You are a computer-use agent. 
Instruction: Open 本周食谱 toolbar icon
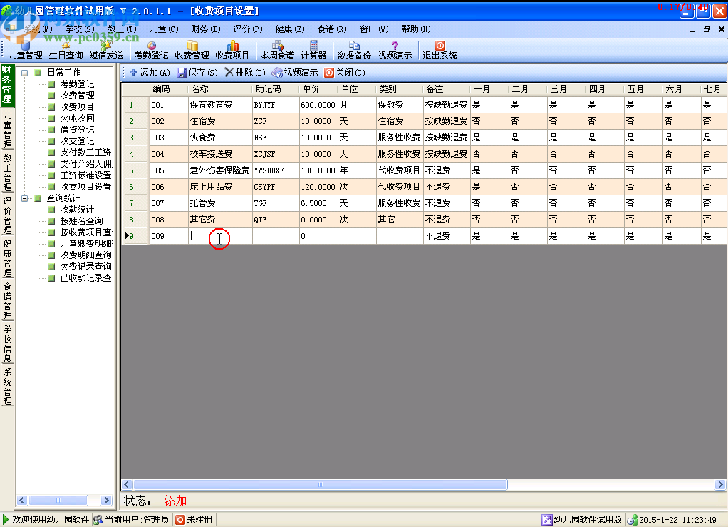point(277,50)
